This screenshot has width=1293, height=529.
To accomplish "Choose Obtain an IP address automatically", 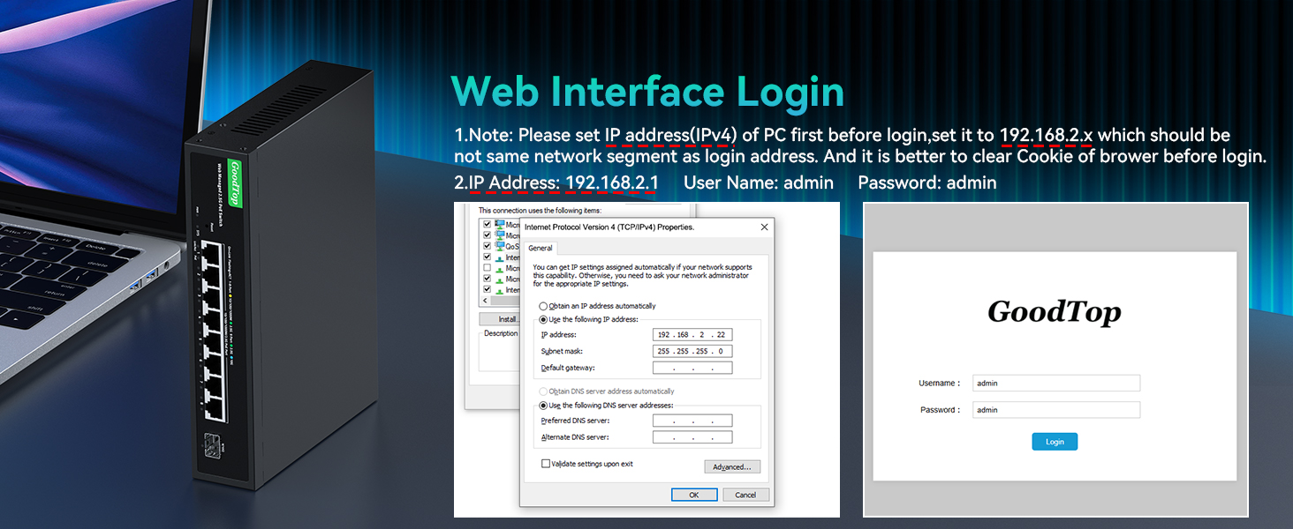I will pos(544,306).
